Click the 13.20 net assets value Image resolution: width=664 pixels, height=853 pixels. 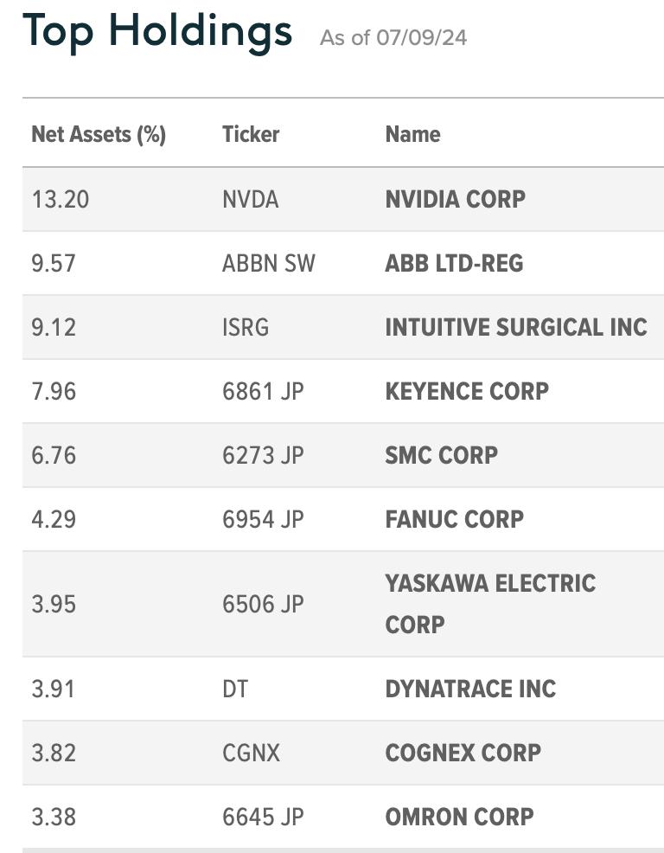pos(60,199)
